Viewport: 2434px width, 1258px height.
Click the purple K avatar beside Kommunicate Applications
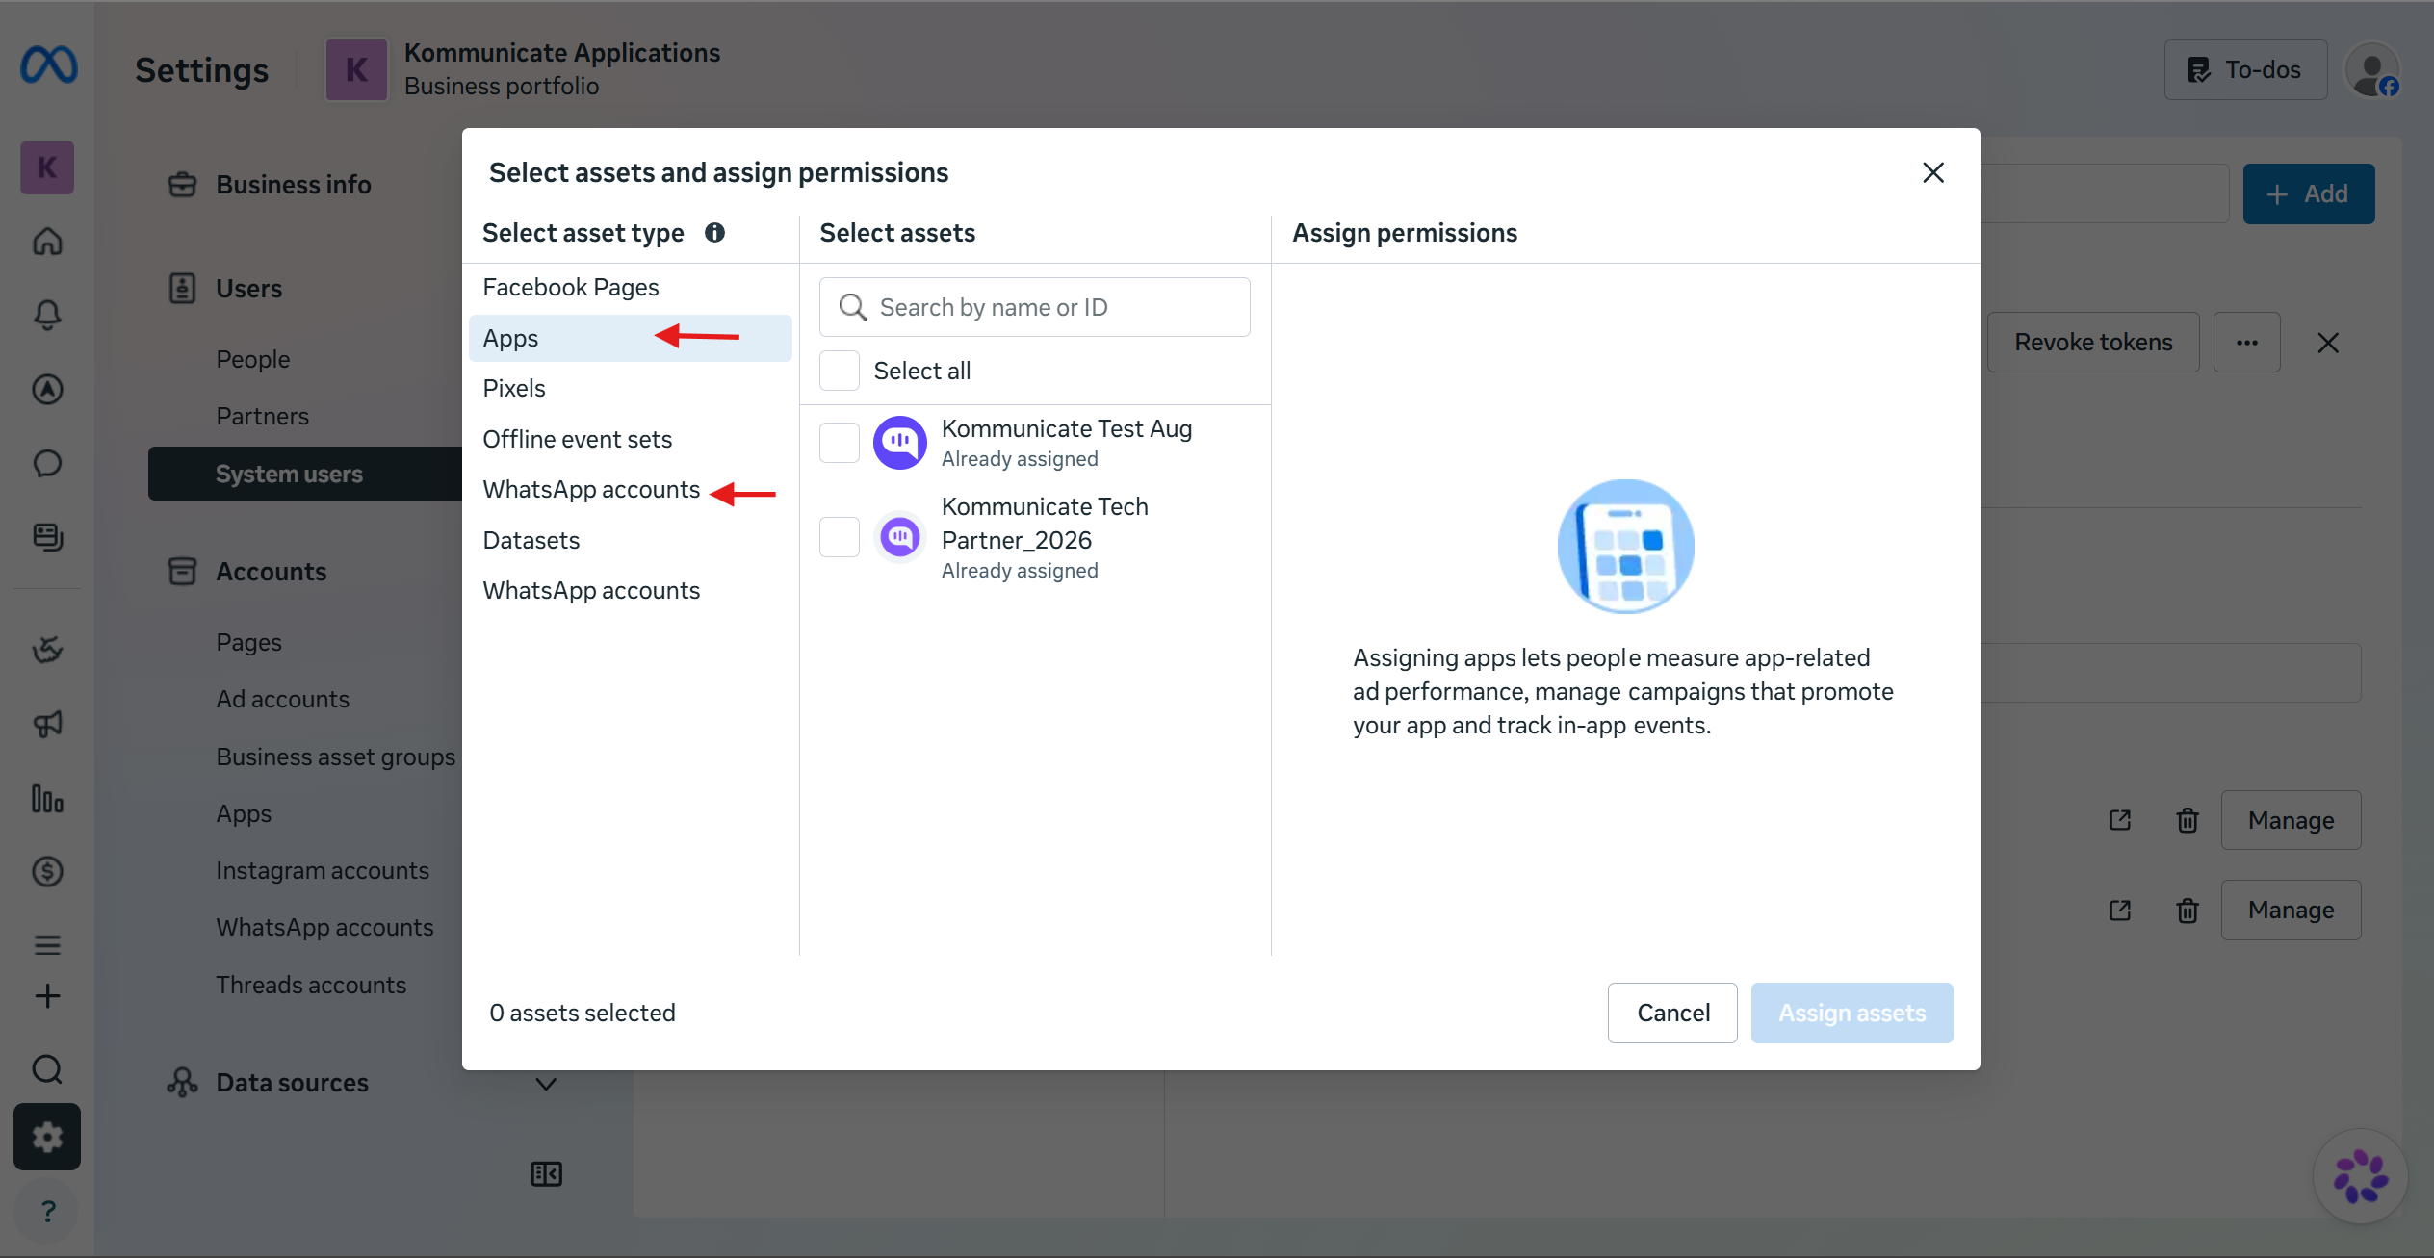click(x=356, y=69)
